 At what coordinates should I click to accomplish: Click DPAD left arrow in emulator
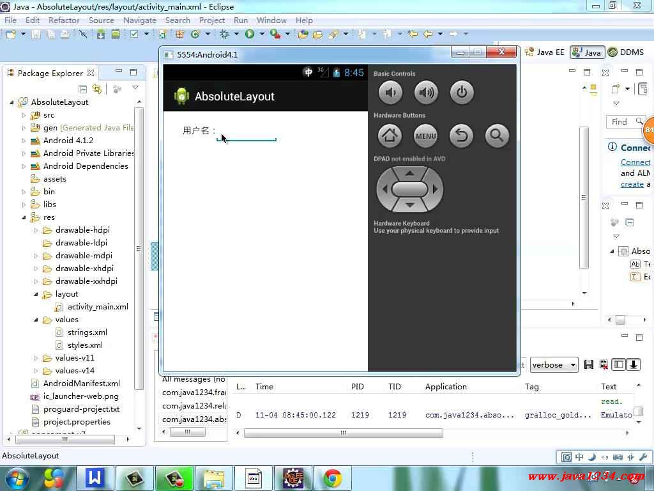384,189
